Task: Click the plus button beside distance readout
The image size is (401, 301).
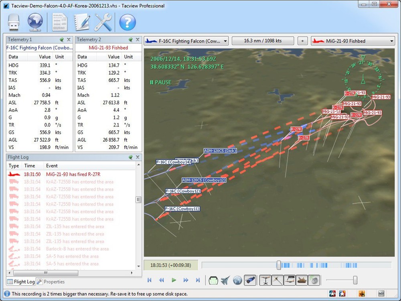Action: 302,41
